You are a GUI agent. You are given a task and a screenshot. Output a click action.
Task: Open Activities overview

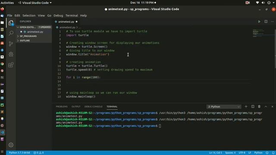pyautogui.click(x=7, y=3)
